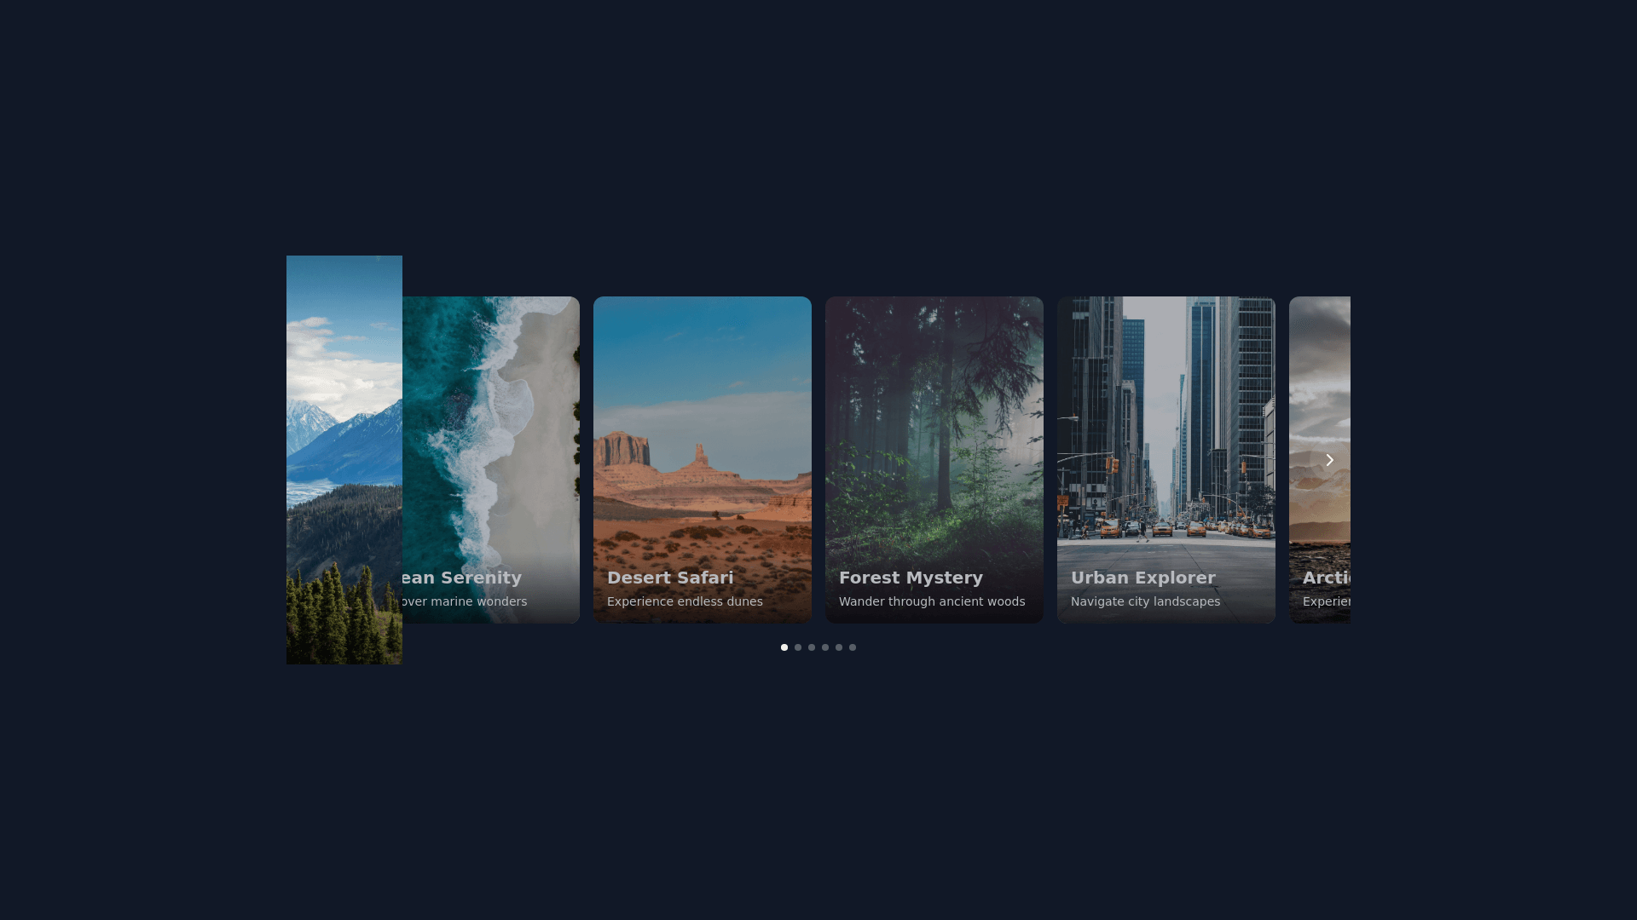
Task: Click the Urban Explorer title text
Action: click(1142, 578)
